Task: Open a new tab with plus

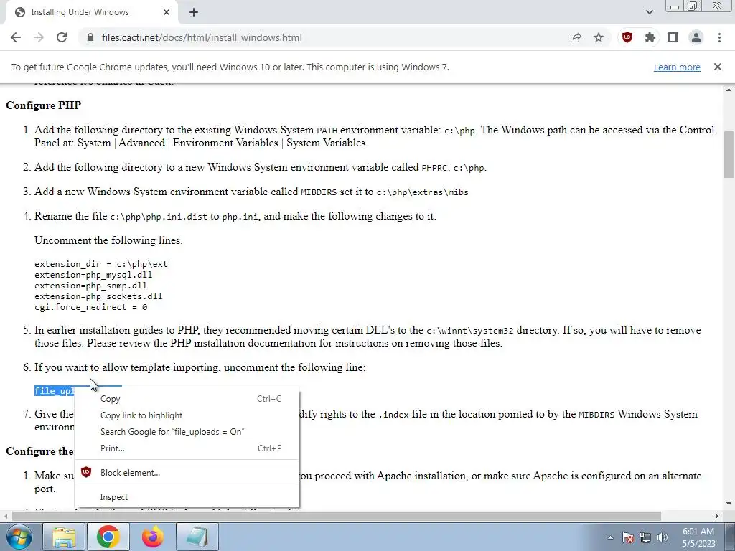Action: 194,12
